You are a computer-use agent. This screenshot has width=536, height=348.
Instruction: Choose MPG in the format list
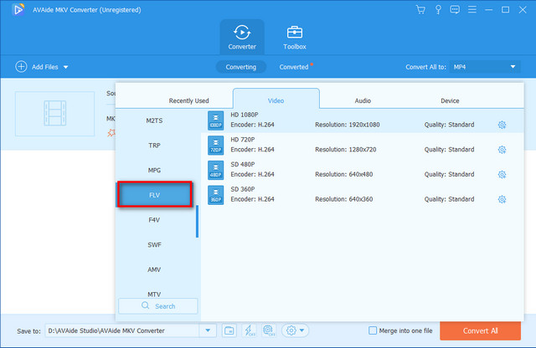click(x=154, y=170)
